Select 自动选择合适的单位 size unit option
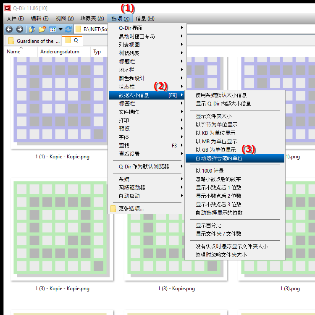 pyautogui.click(x=219, y=158)
